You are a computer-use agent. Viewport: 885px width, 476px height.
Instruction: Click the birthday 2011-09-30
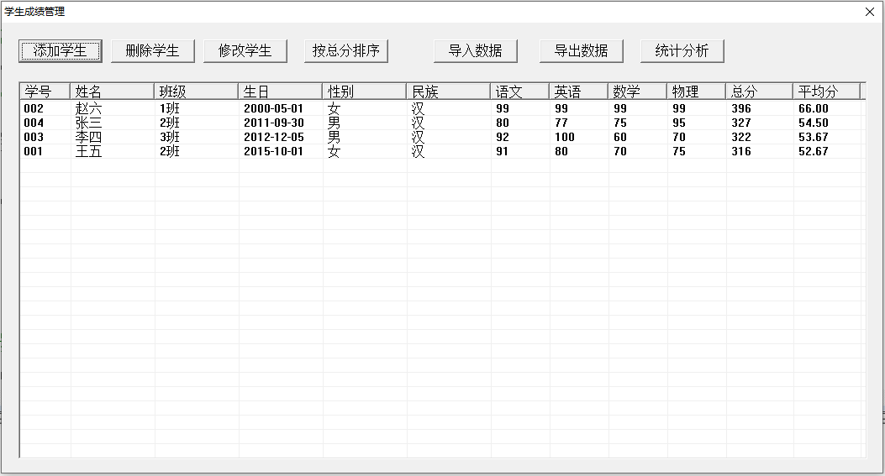[274, 123]
